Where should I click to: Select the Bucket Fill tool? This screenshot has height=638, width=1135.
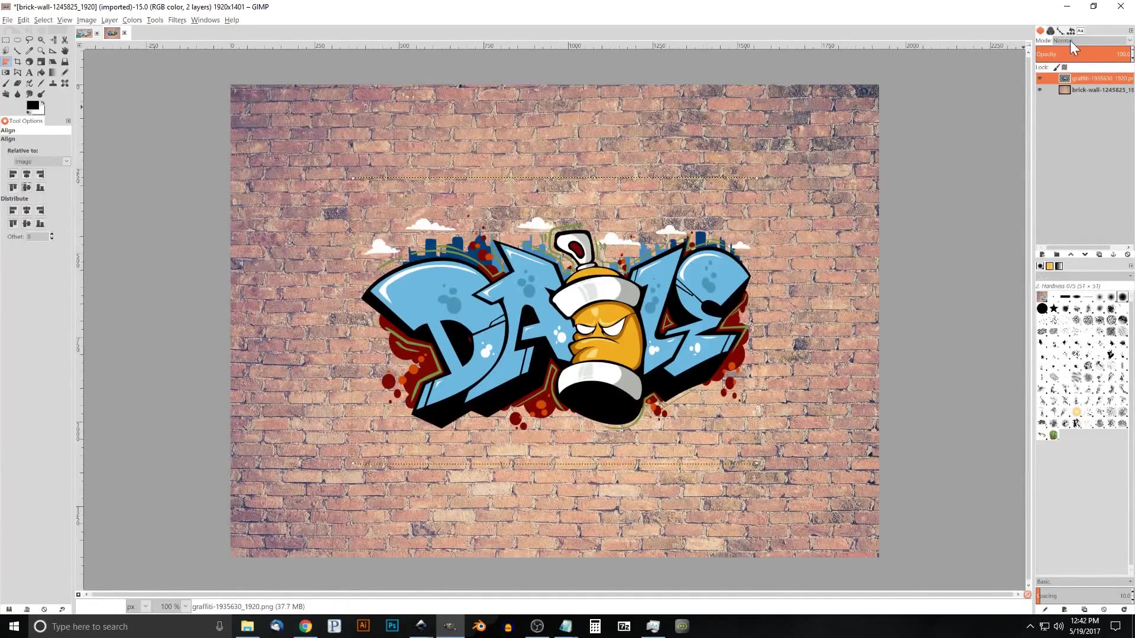coord(41,73)
